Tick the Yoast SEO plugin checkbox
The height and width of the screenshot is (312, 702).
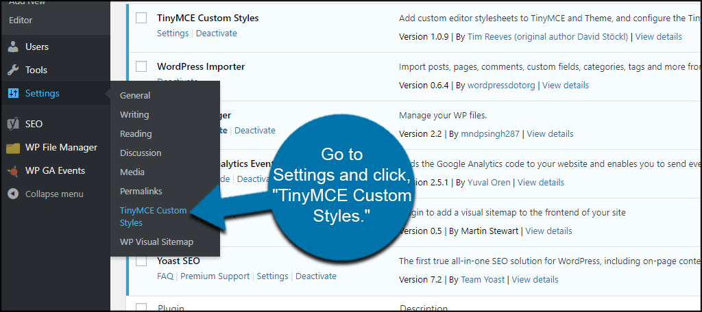point(141,261)
